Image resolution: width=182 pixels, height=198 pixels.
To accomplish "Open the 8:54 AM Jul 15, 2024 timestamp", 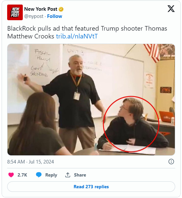I will 31,162.
